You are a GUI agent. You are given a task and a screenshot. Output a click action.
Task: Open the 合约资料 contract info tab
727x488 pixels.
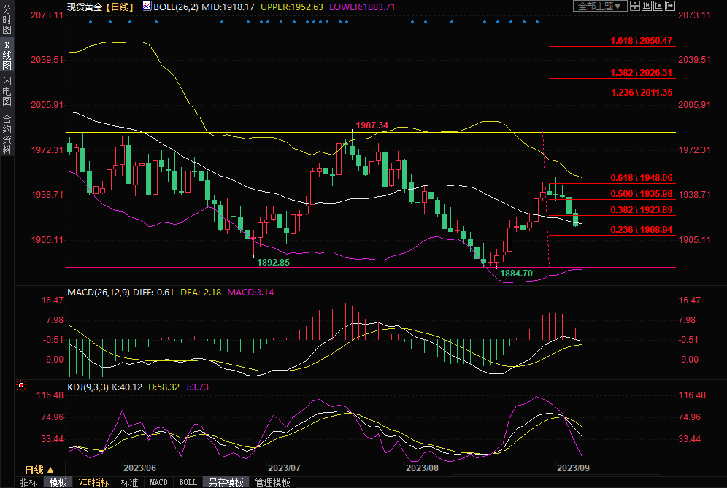point(7,133)
